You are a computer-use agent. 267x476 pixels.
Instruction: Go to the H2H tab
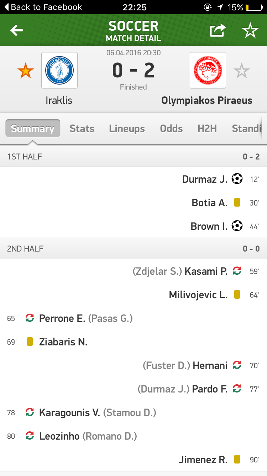click(x=207, y=128)
